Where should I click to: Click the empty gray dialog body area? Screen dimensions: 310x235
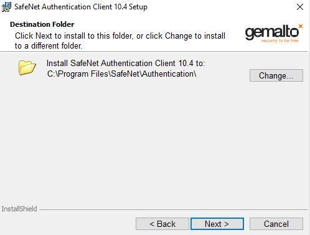coord(154,141)
